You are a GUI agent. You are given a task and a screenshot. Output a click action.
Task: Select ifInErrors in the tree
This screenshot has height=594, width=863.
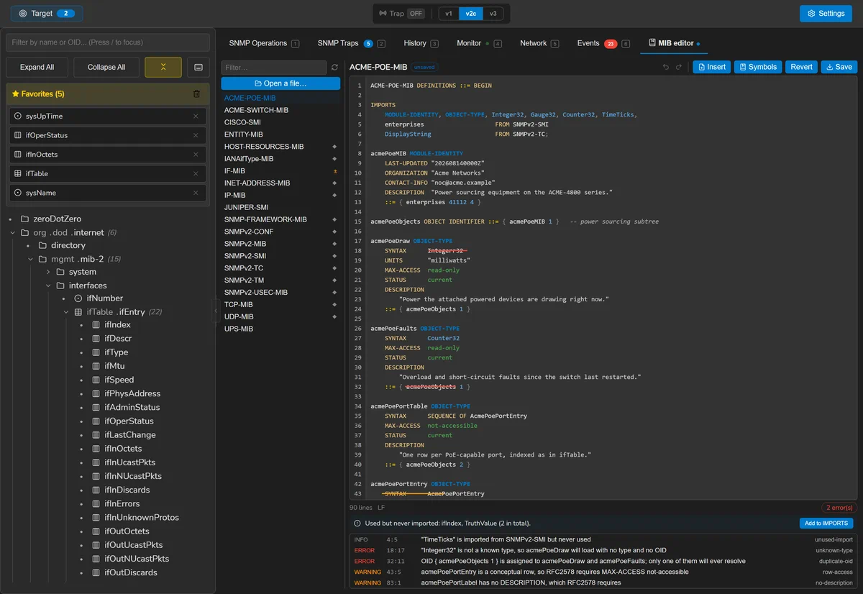tap(122, 503)
